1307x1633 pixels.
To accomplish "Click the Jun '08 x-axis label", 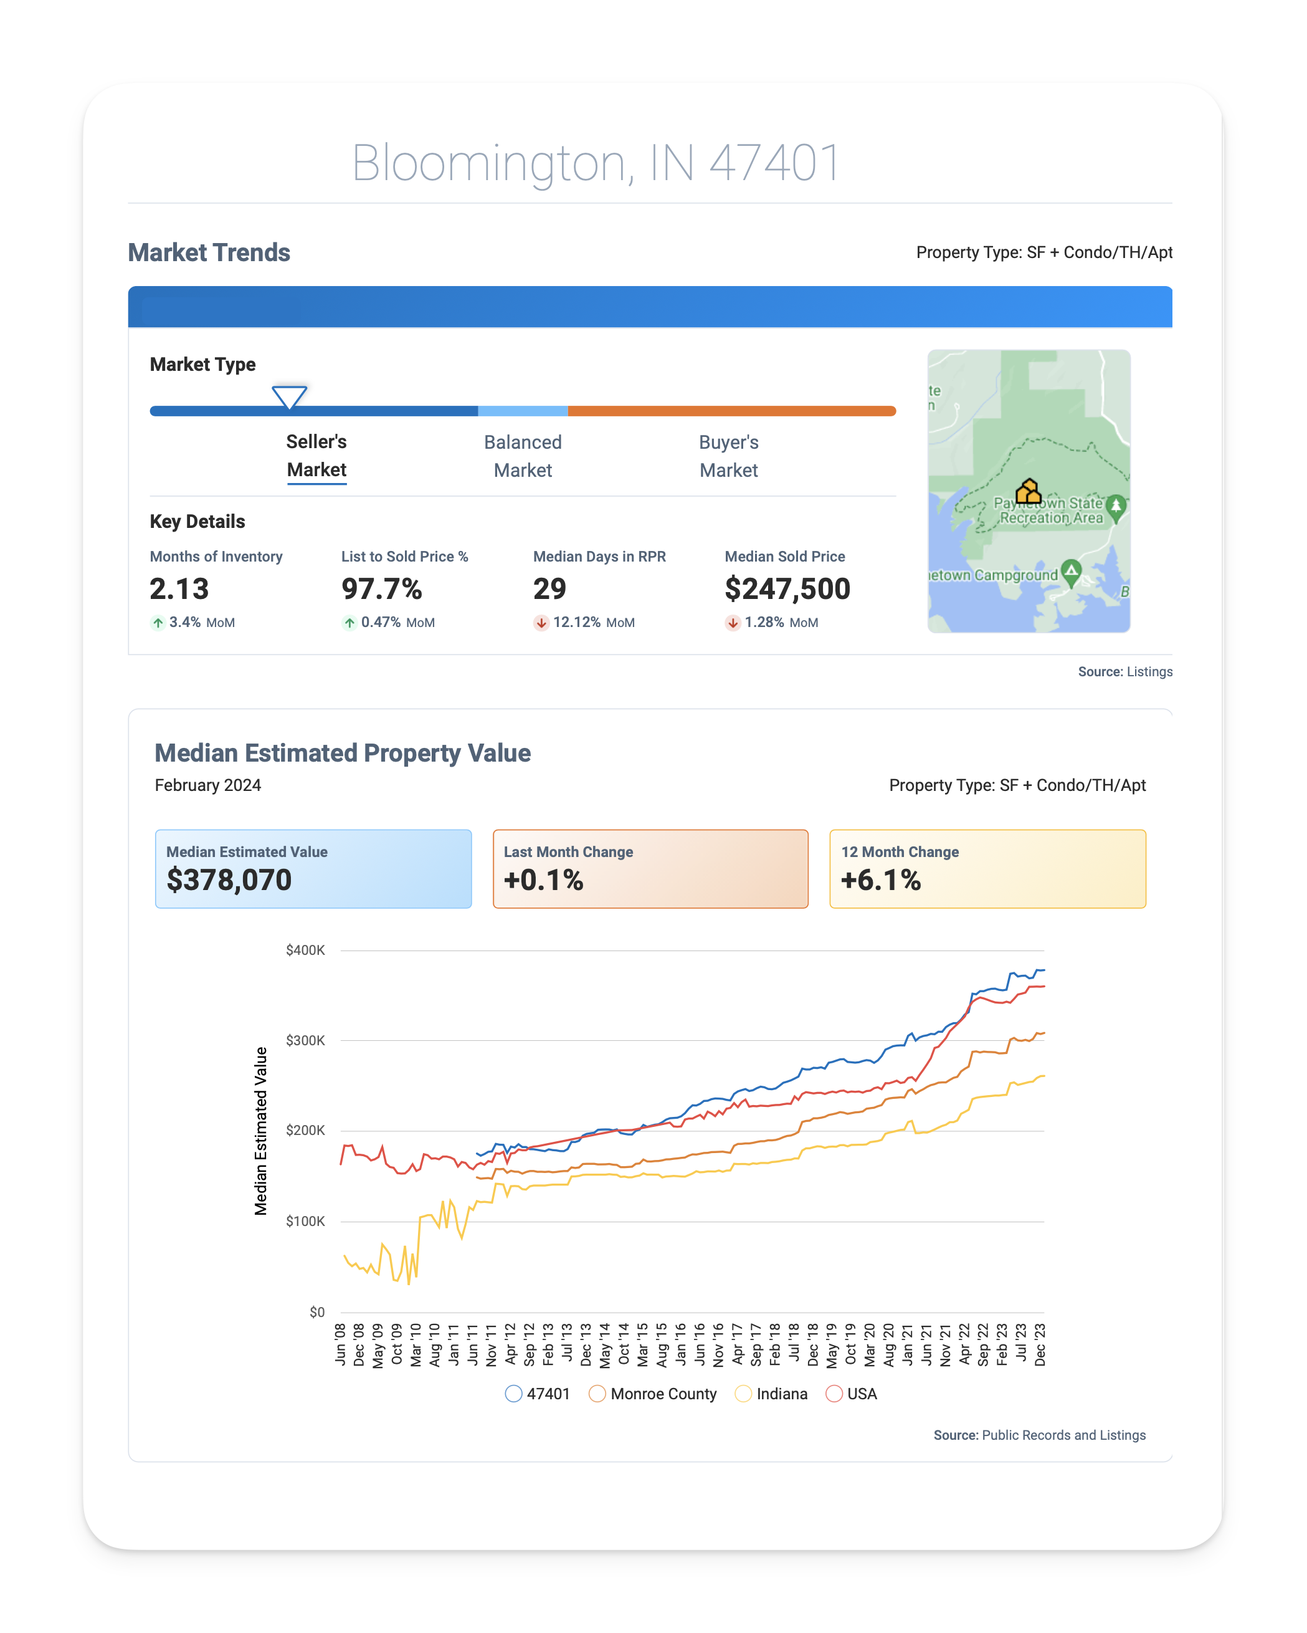I will [340, 1344].
